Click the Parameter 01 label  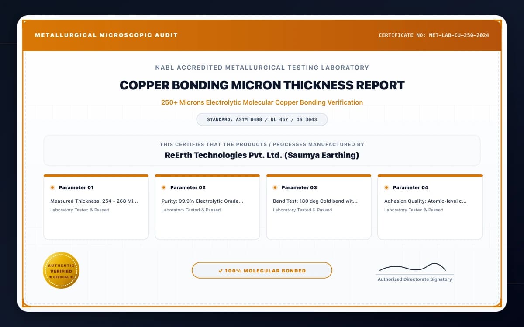click(x=76, y=187)
